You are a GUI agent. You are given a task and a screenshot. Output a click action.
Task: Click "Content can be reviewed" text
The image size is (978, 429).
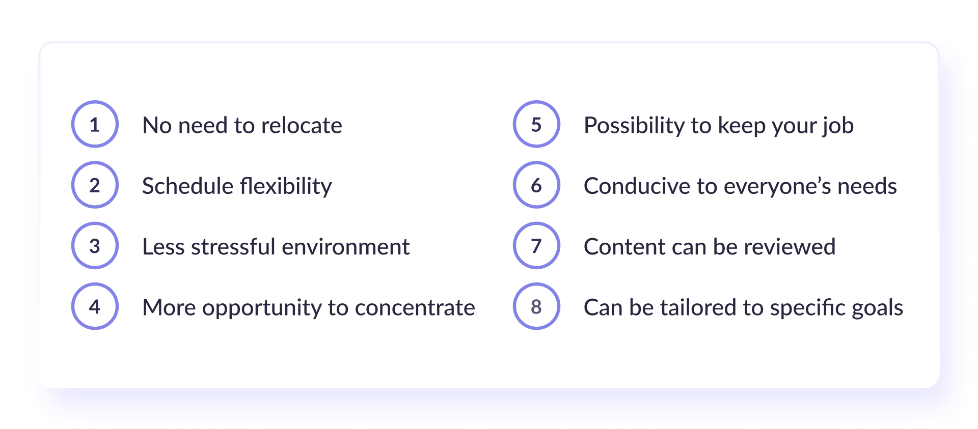click(710, 247)
